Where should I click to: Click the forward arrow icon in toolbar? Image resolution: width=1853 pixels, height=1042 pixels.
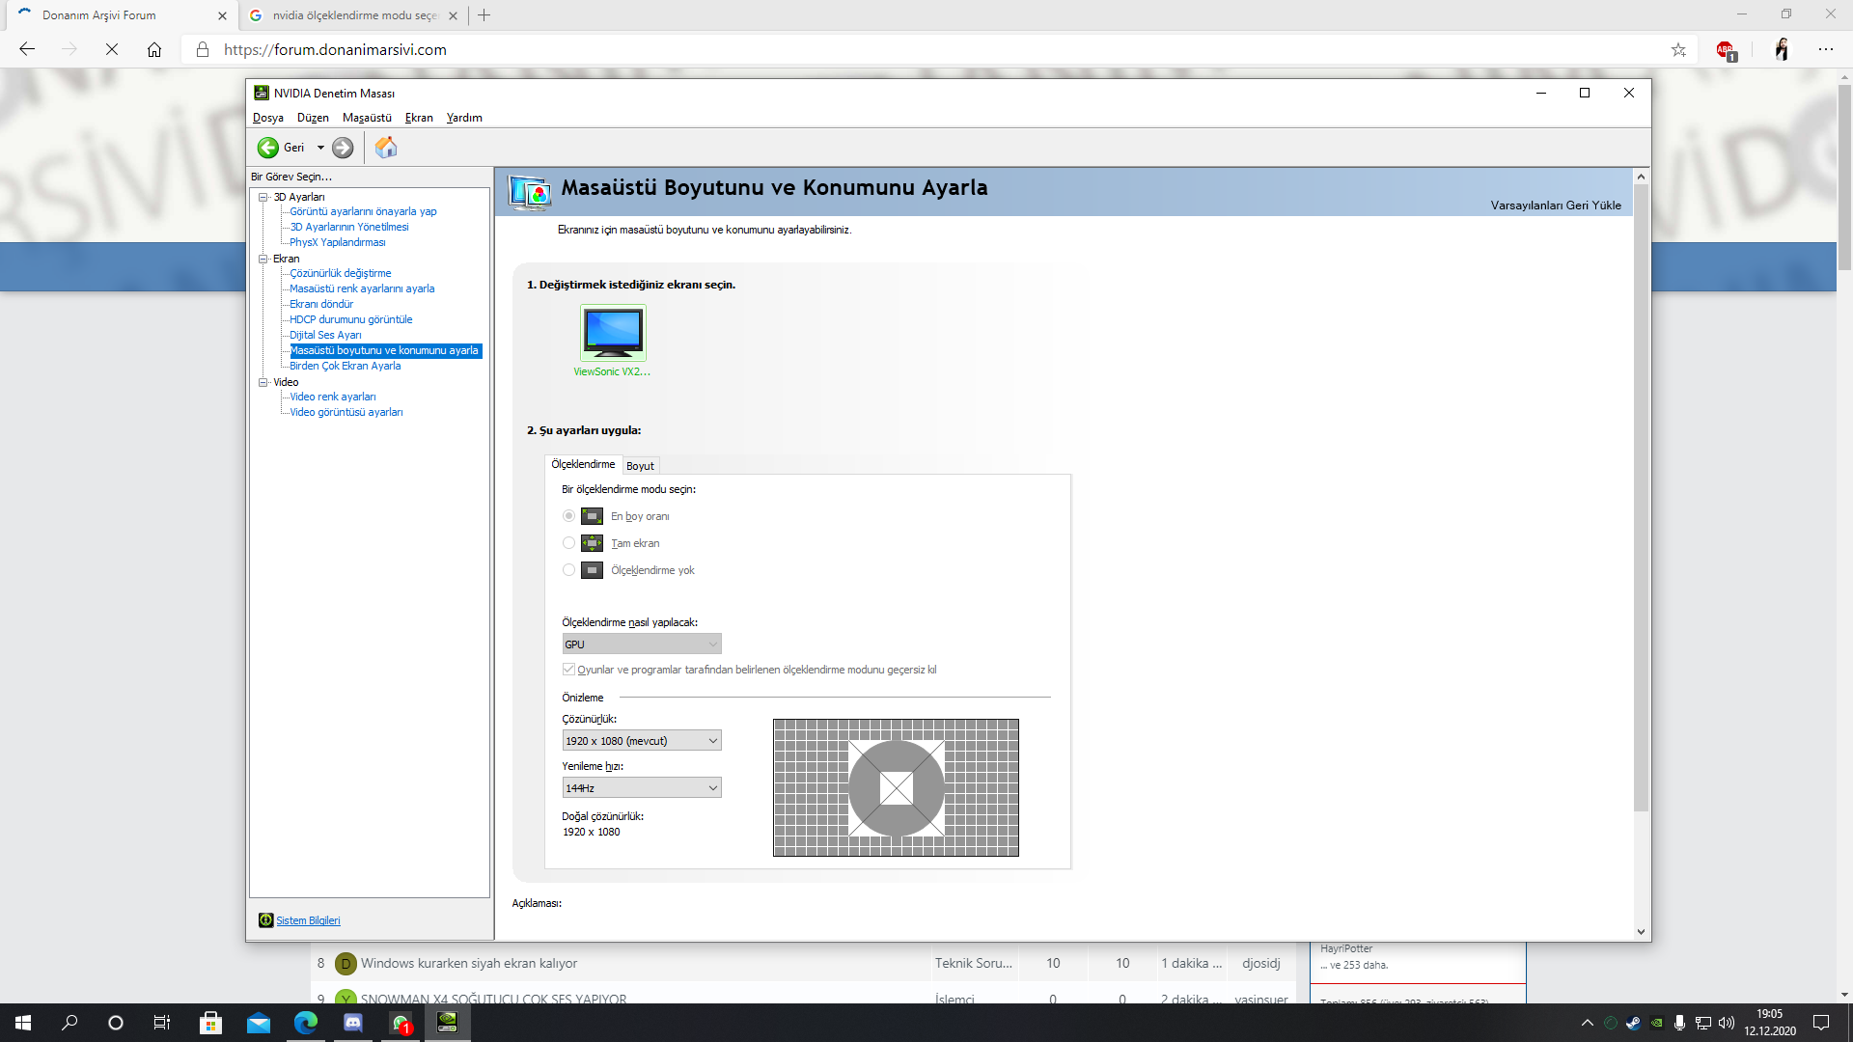coord(343,148)
